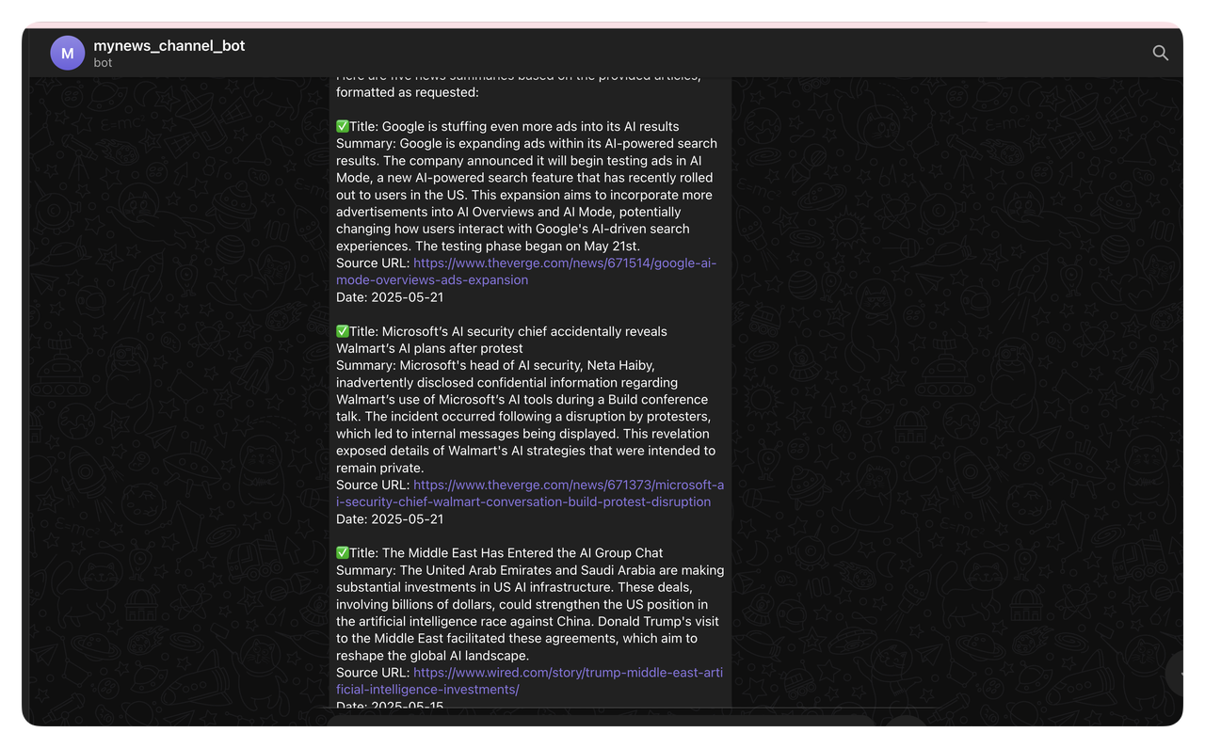The image size is (1205, 748).
Task: Click the "Source URL:" label in the Wired summary
Action: [373, 673]
